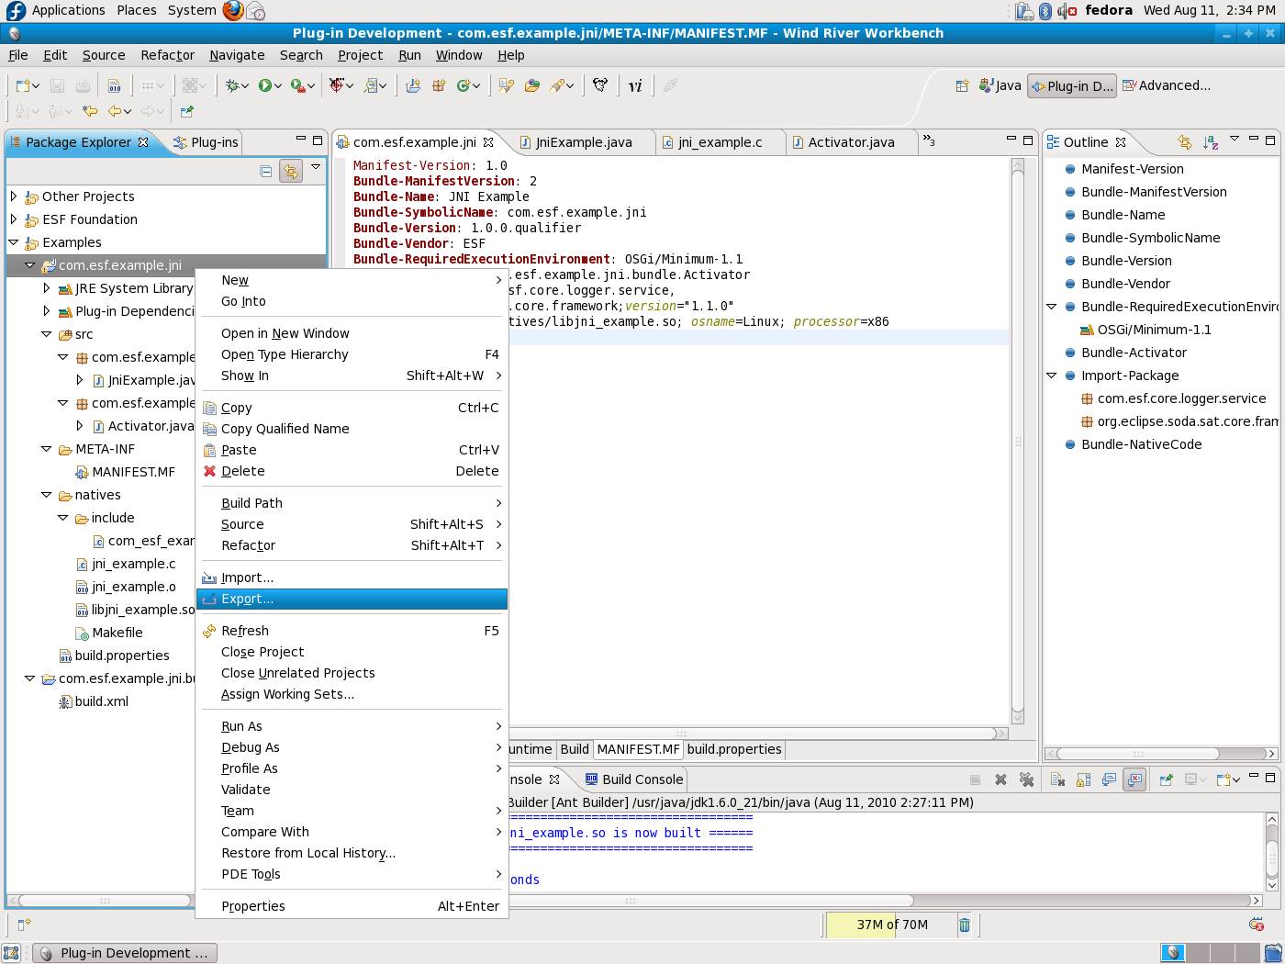Switch to the Plug-ins view tab
The height and width of the screenshot is (964, 1285).
tap(207, 142)
